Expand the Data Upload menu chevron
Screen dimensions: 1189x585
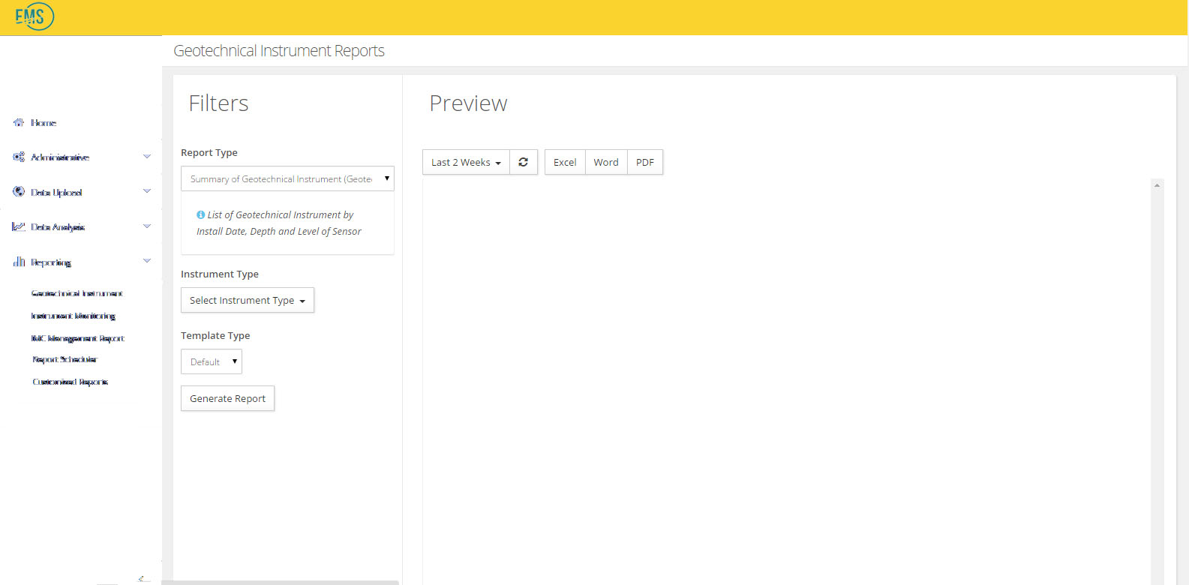pyautogui.click(x=147, y=191)
